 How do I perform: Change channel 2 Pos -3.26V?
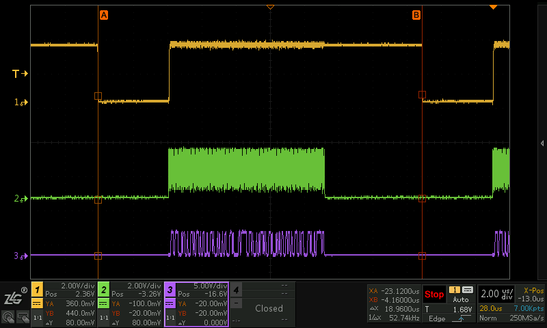tap(136, 294)
